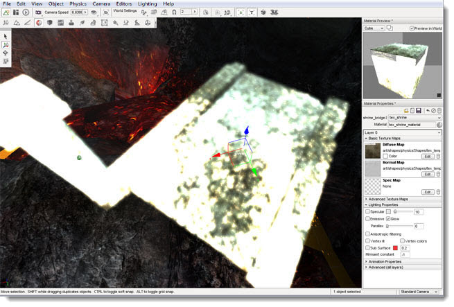Open the Physics menu

(x=78, y=4)
